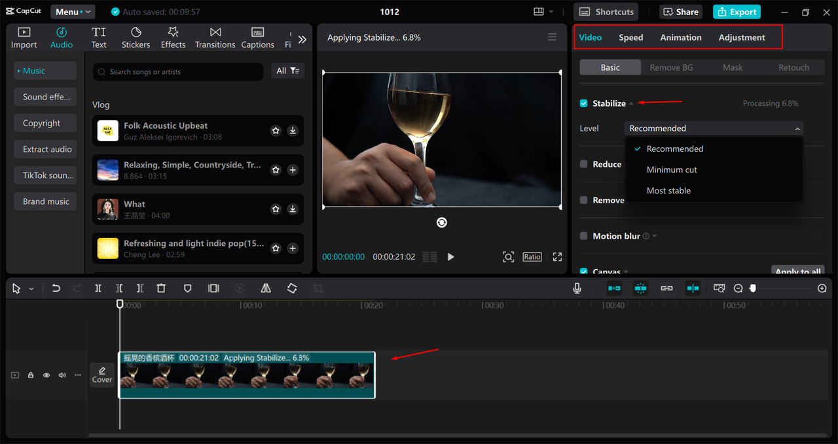Collapse the Stabilize section arrow
The image size is (838, 444).
[x=631, y=104]
